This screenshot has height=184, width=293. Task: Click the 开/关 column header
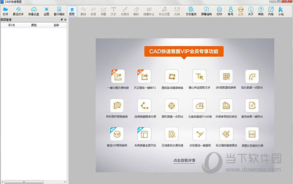pyautogui.click(x=12, y=25)
